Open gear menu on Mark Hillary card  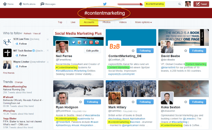click(x=133, y=102)
